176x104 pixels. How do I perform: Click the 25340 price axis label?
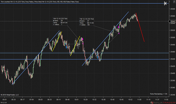pos(173,95)
